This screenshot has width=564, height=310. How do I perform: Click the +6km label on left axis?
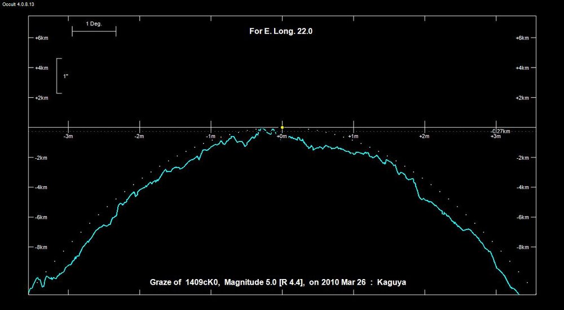[42, 38]
